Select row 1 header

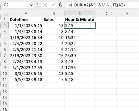4,20
